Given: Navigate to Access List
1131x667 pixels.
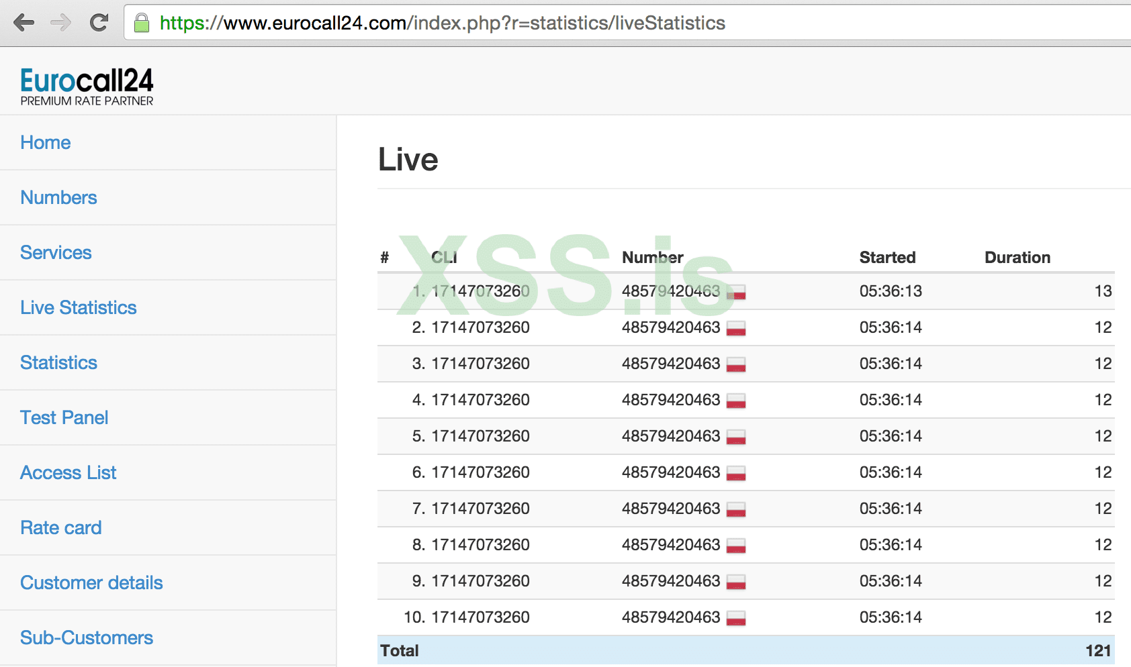Looking at the screenshot, I should coord(69,472).
